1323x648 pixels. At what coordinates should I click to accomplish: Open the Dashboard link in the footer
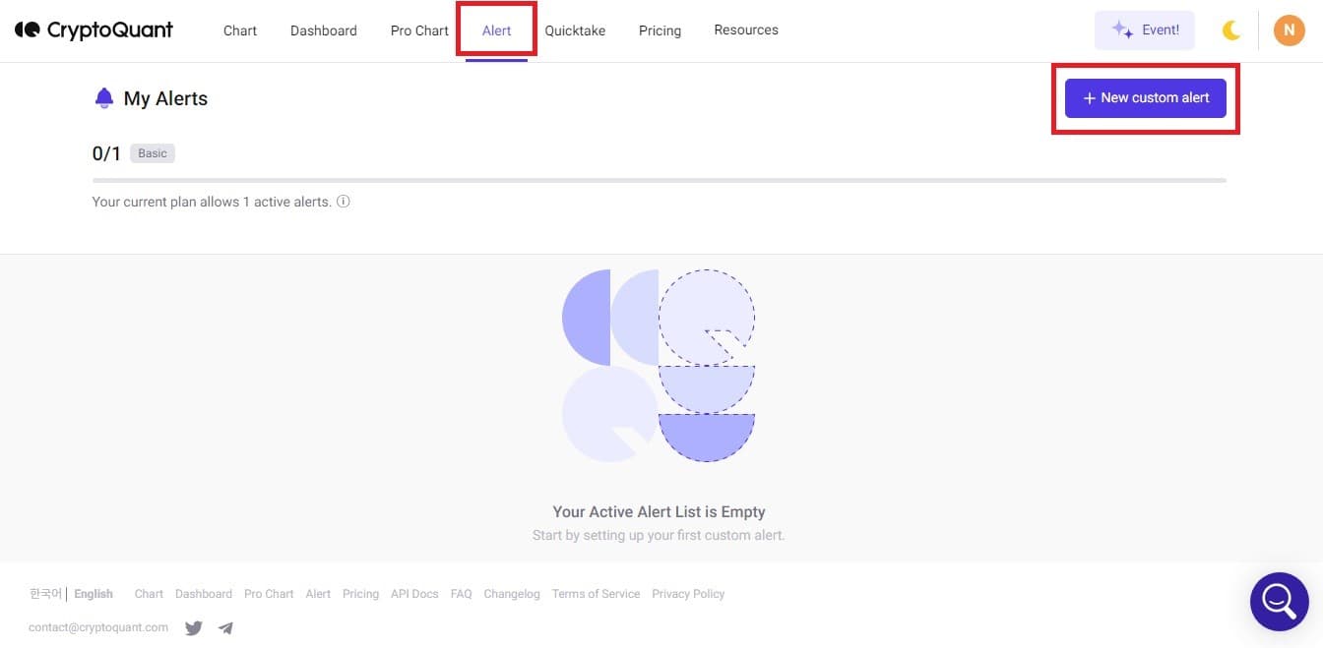point(204,594)
